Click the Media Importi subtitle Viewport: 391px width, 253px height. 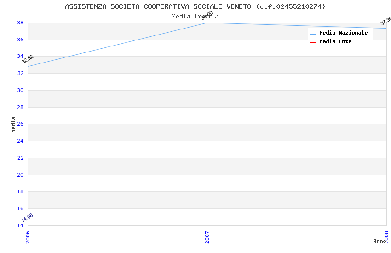[195, 17]
